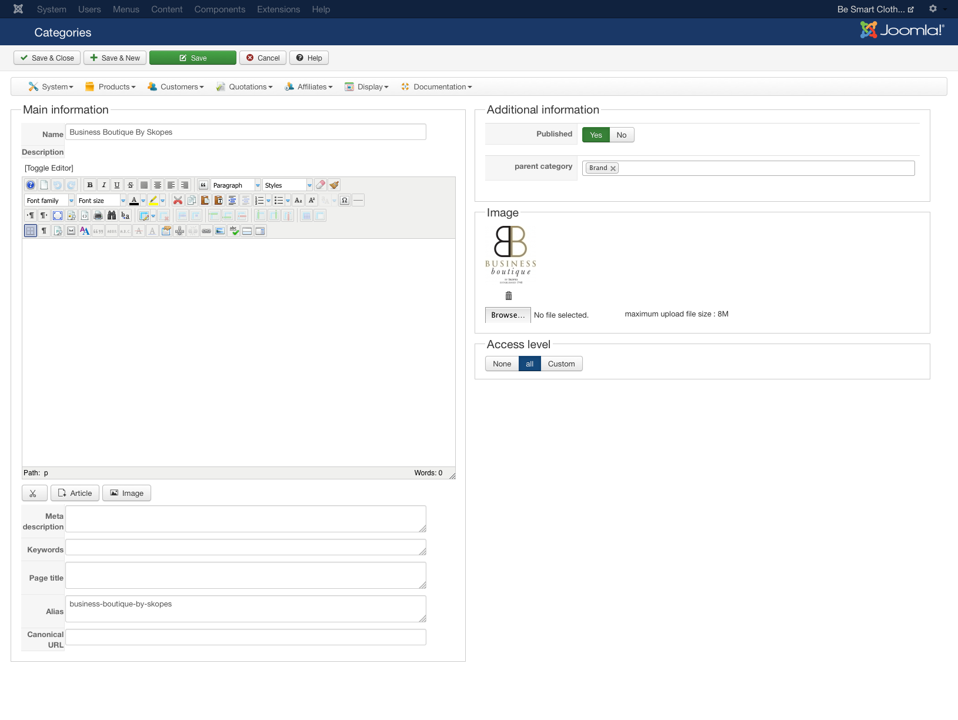Open the Help menu in top bar
This screenshot has height=720, width=958.
(321, 9)
